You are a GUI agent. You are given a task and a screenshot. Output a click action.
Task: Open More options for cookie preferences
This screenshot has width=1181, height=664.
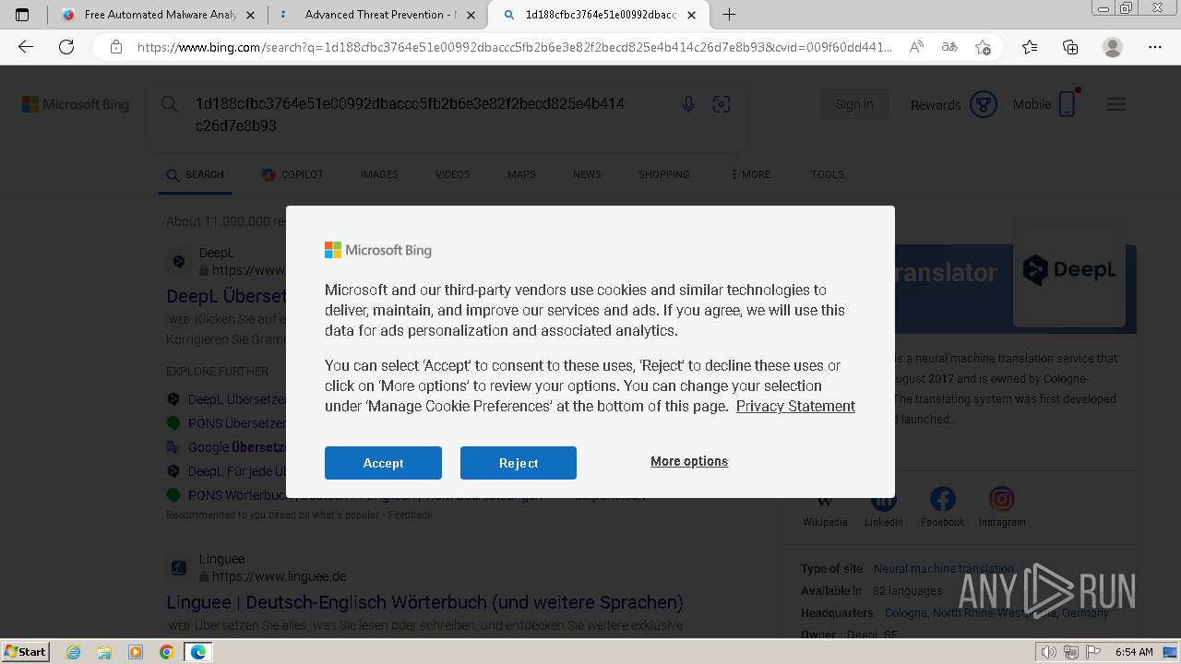(689, 461)
